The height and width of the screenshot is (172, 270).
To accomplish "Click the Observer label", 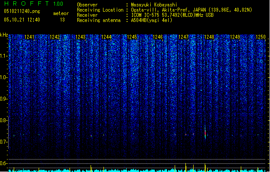I will point(87,5).
